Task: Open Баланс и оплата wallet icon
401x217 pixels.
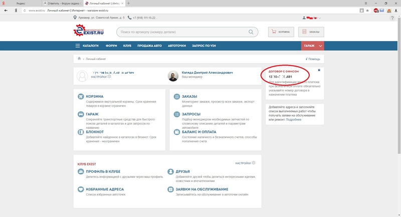Action: tap(177, 132)
